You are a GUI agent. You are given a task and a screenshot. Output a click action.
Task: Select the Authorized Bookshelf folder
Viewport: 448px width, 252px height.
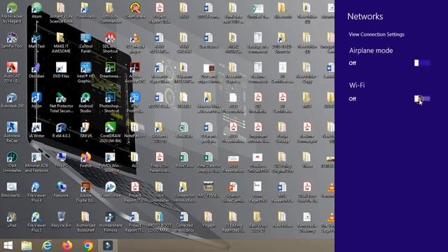click(x=85, y=222)
